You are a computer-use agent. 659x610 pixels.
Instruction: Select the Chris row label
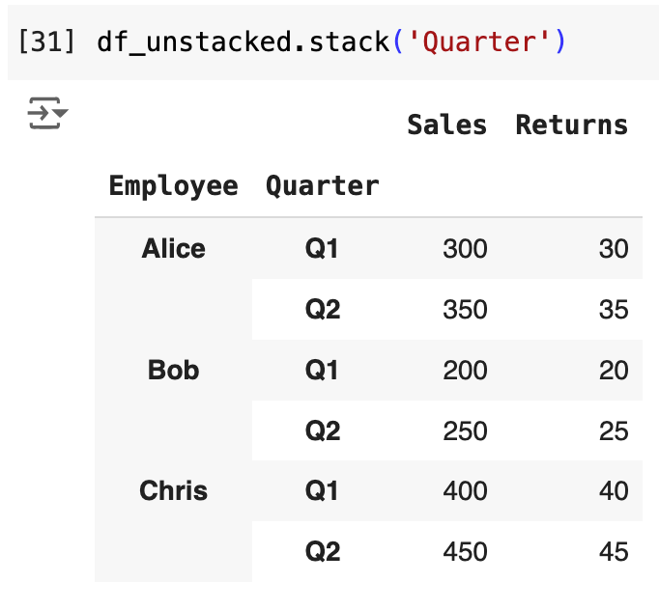173,490
